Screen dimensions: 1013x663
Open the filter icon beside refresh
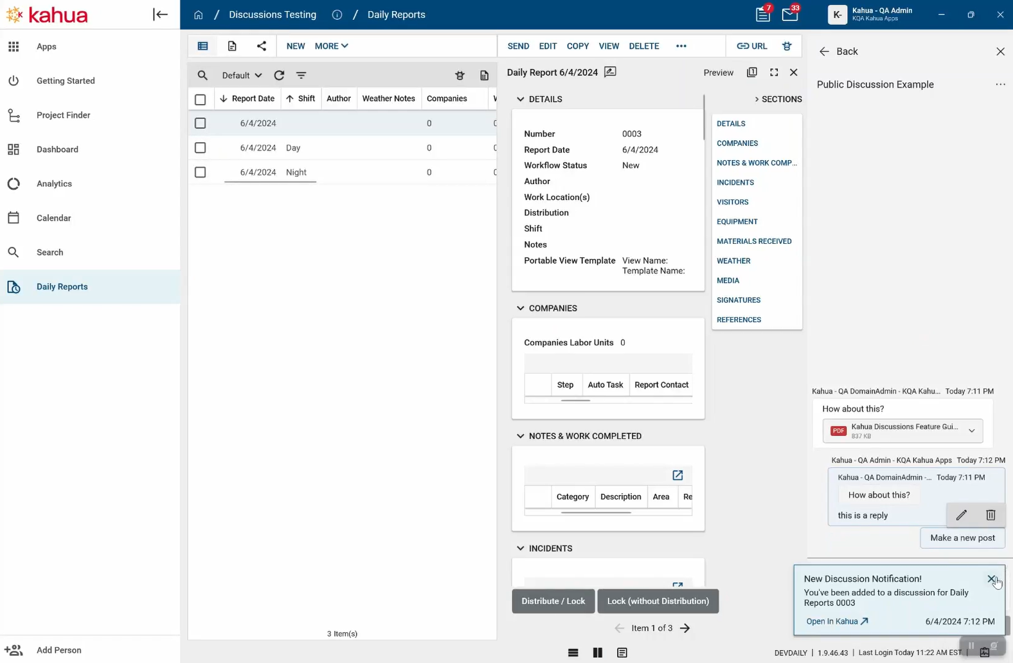click(301, 75)
